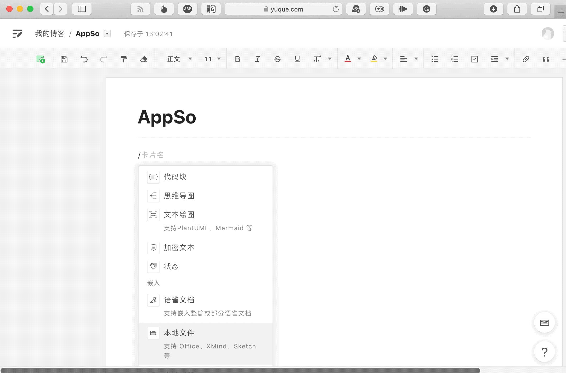Choose 本地文件 in the card menu
The height and width of the screenshot is (373, 566).
(x=179, y=333)
